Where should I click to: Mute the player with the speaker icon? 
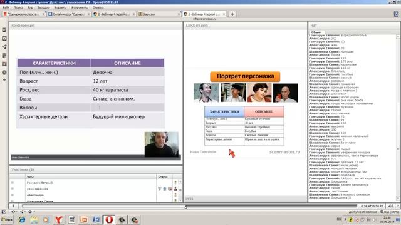[390, 206]
